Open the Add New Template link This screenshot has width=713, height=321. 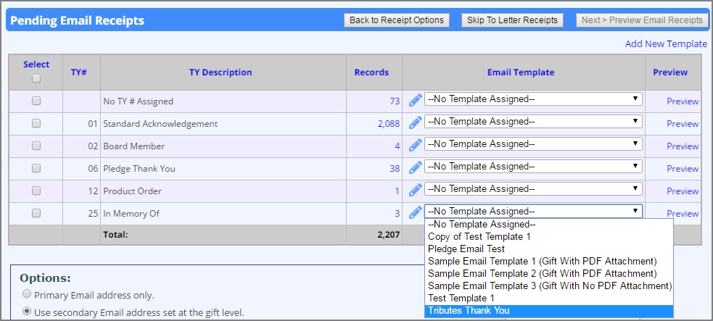[x=665, y=44]
